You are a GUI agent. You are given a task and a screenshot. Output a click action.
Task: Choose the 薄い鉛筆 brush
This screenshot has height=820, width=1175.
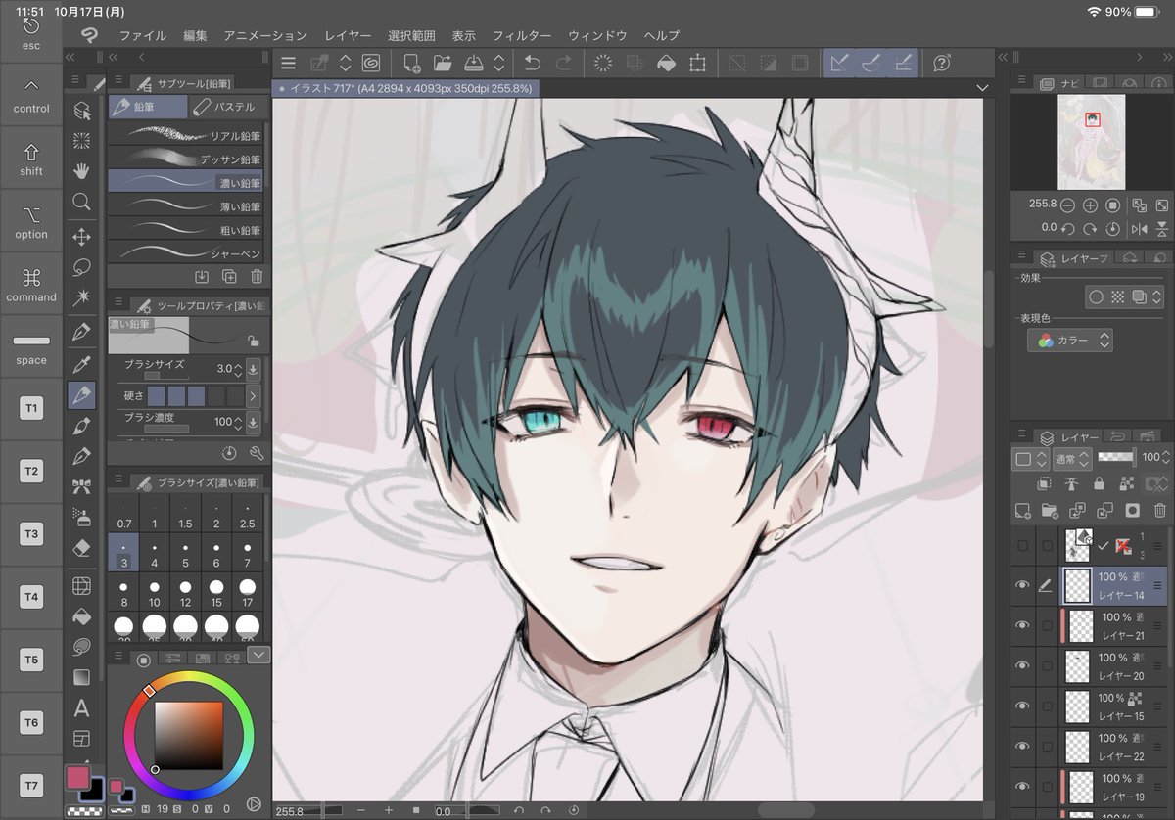click(185, 206)
